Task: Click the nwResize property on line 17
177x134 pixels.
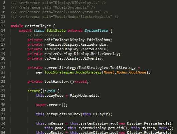Action: (x=53, y=45)
